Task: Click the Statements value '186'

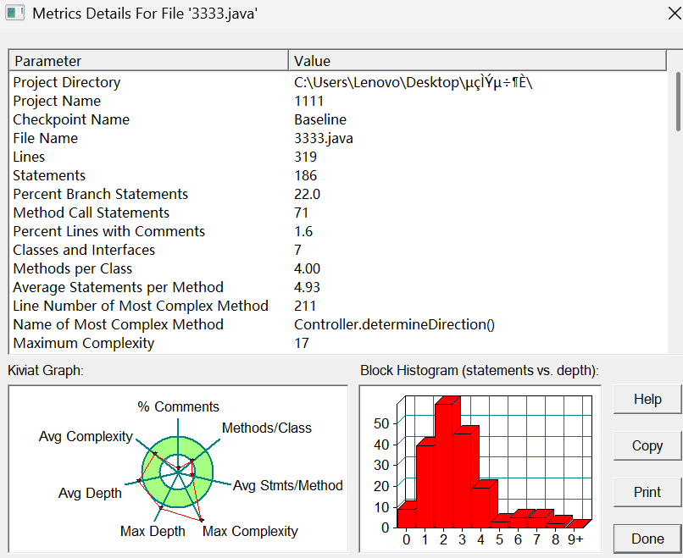Action: pos(305,175)
